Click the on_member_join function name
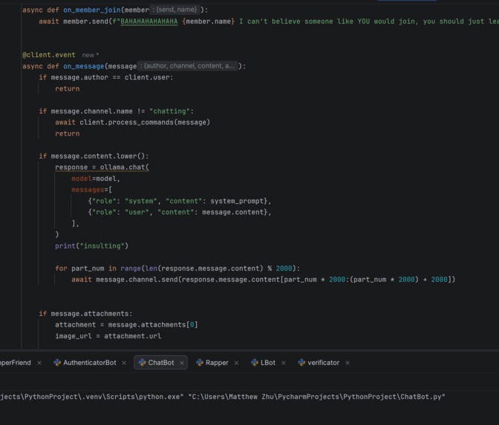 92,10
